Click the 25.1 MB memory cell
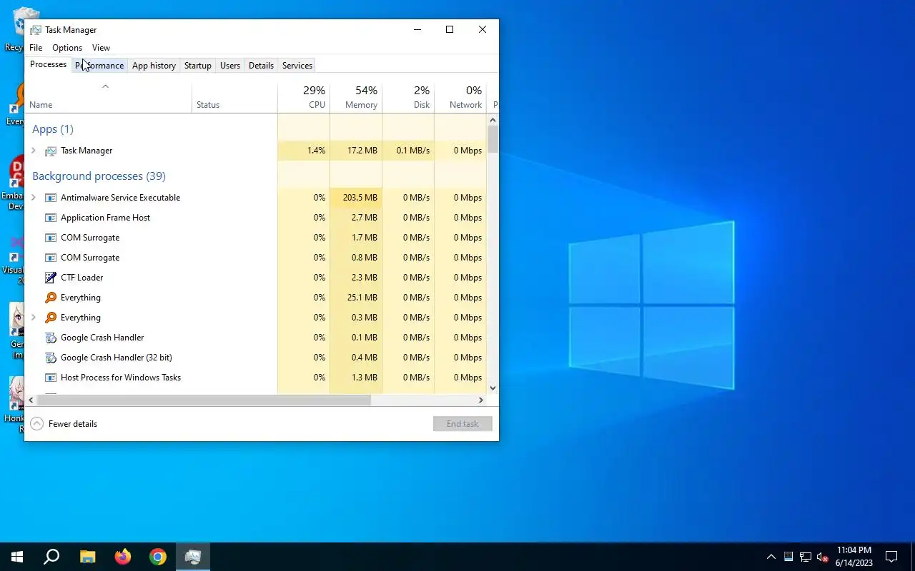 [x=356, y=298]
